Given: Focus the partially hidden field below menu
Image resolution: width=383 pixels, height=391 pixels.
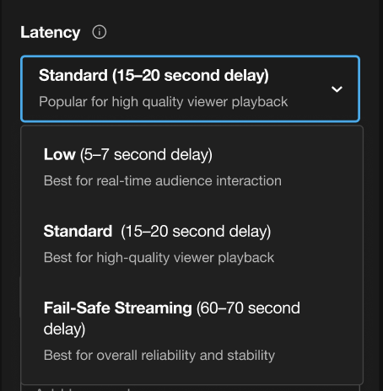Looking at the screenshot, I should [x=190, y=388].
